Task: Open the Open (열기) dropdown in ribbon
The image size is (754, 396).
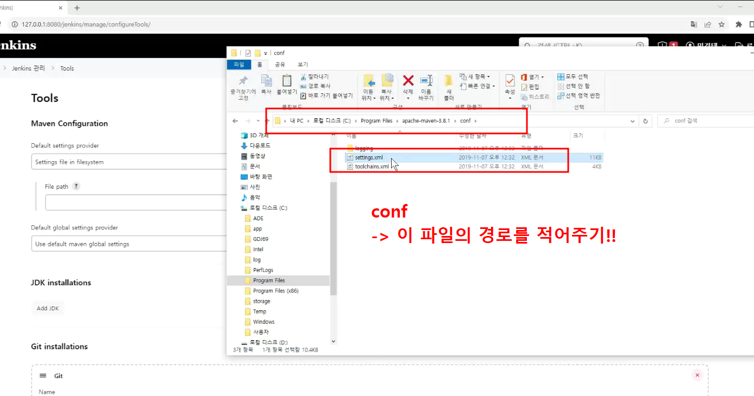Action: pyautogui.click(x=532, y=77)
